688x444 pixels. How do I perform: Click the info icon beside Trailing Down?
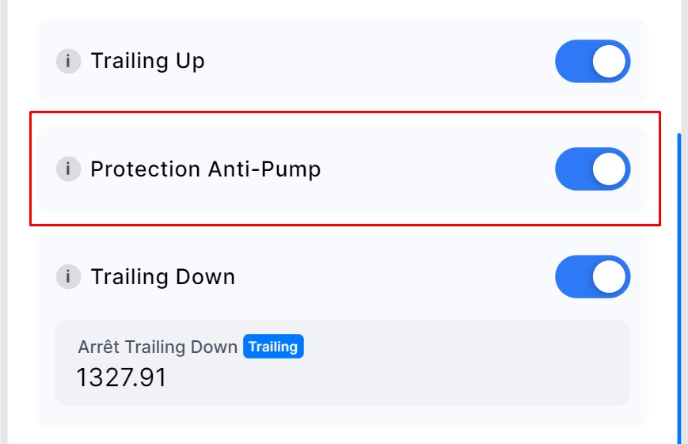tap(68, 277)
